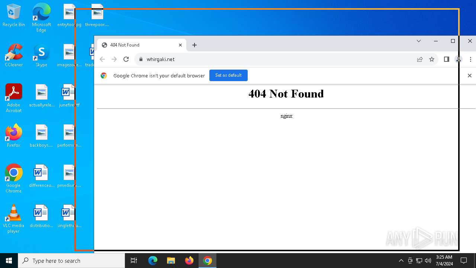Select the 404 Not Found tab

141,45
